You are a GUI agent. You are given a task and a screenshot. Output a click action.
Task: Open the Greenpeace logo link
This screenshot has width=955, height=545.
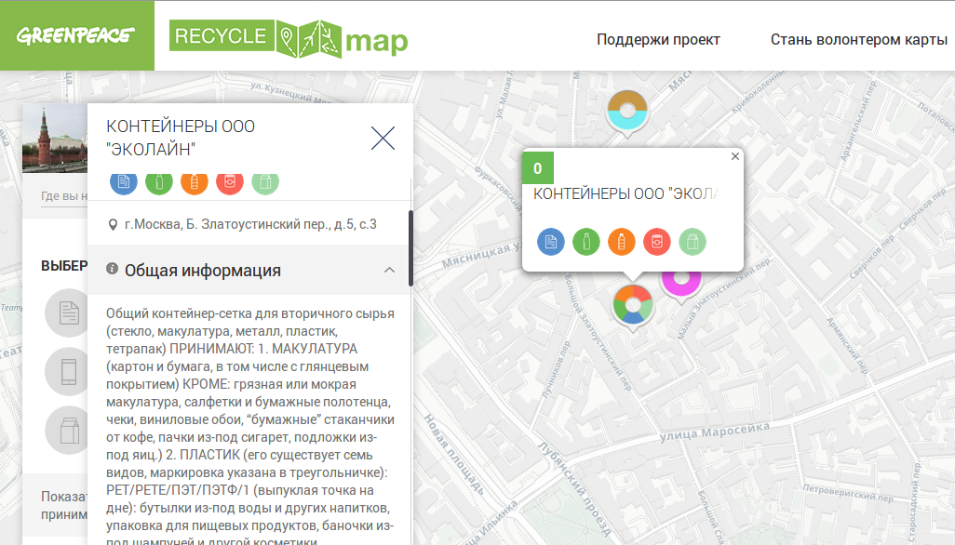coord(76,35)
